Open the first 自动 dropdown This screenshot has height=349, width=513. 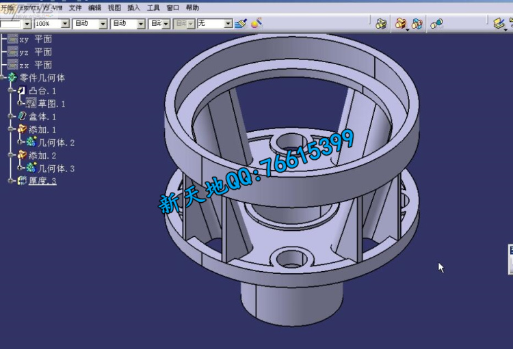click(103, 24)
